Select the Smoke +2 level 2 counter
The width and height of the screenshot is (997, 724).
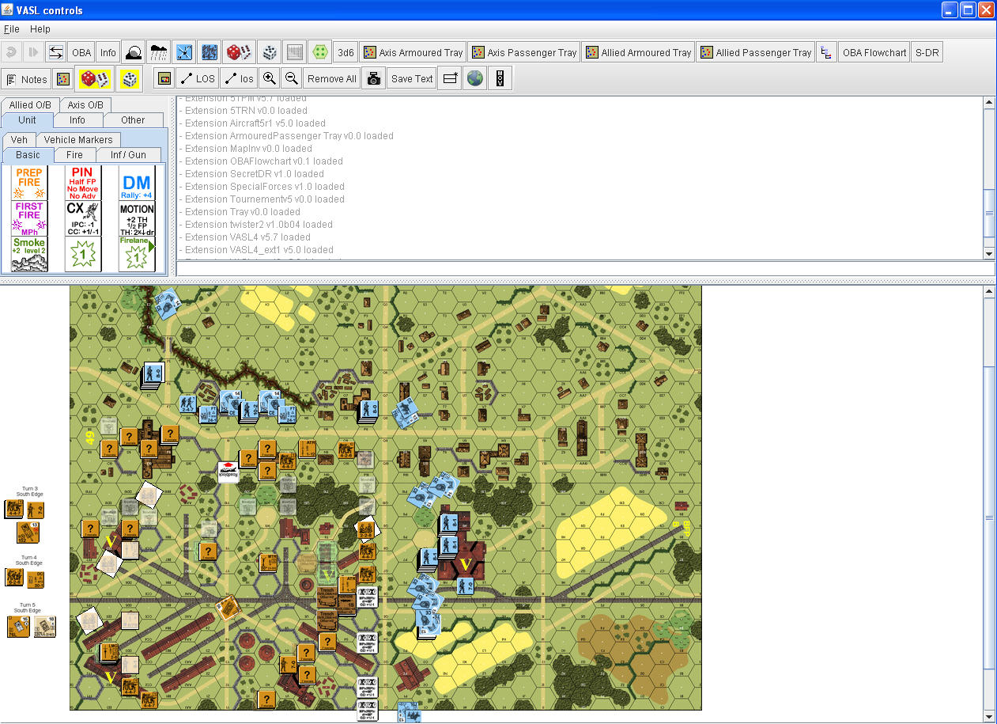coord(29,253)
